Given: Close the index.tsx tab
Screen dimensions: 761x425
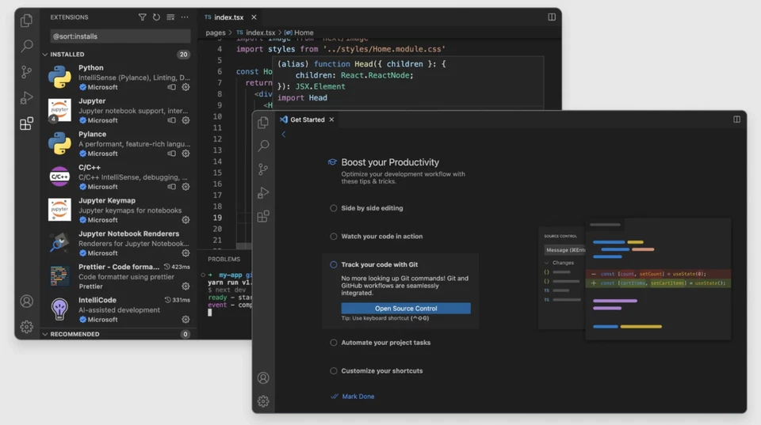Looking at the screenshot, I should [x=254, y=17].
